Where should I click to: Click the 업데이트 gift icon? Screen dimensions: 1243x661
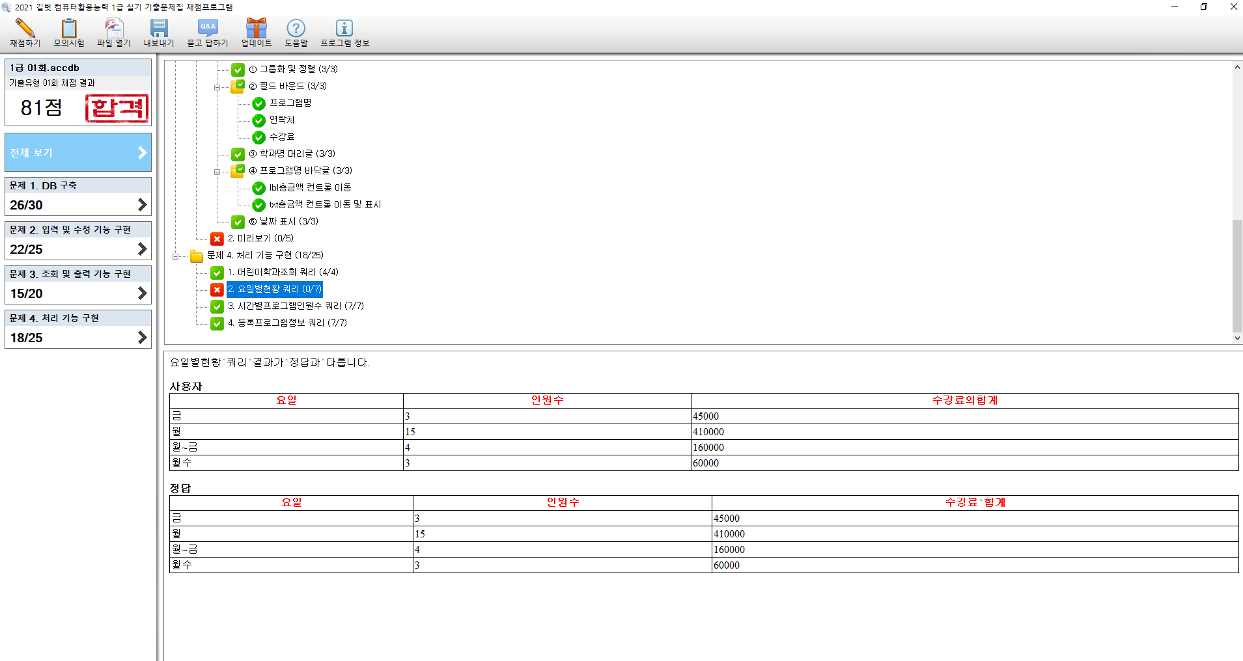point(256,29)
